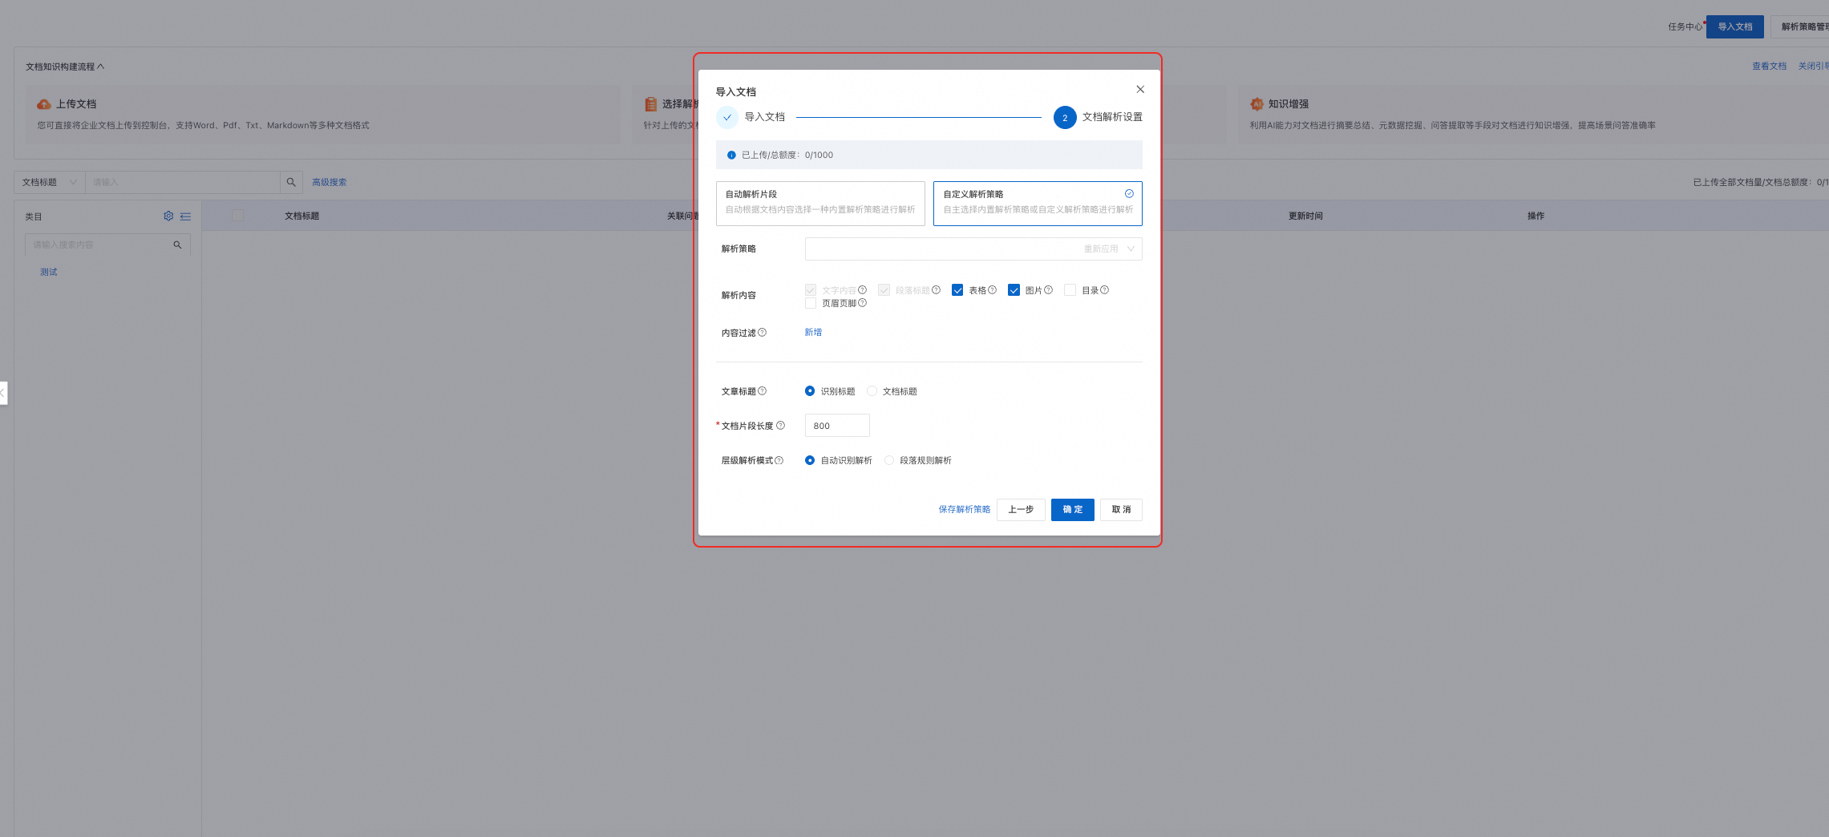Uncheck the 图片 checkbox
This screenshot has height=837, width=1829.
[1014, 290]
